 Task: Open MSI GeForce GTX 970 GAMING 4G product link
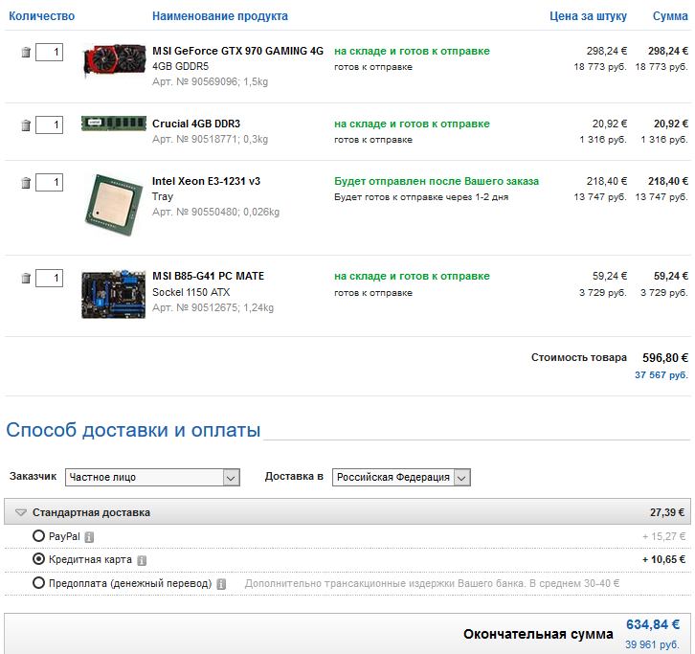point(238,51)
